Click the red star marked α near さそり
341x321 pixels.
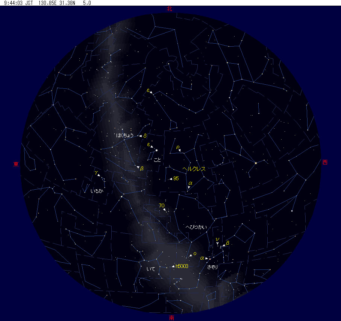pos(210,259)
